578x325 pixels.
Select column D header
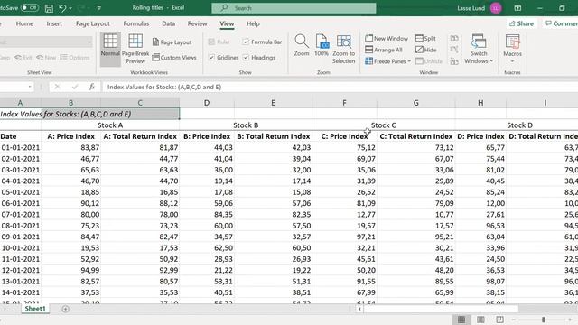(x=207, y=103)
